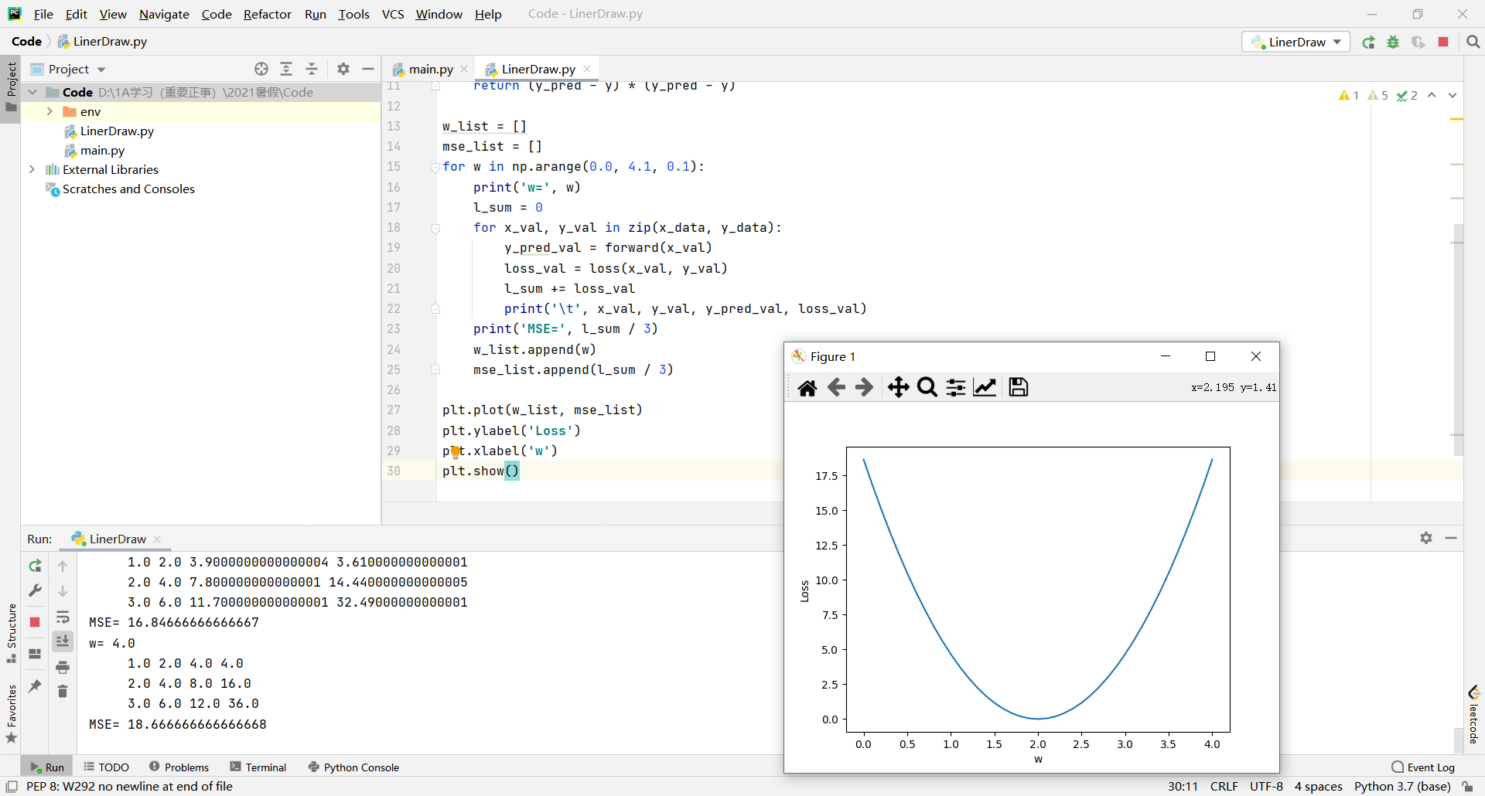Go back to the previous plot view

(x=836, y=387)
